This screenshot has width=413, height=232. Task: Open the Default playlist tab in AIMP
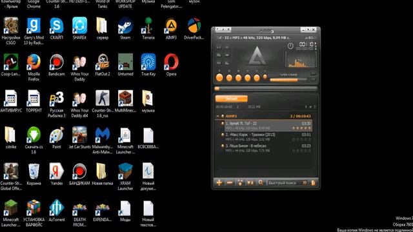coord(231,99)
